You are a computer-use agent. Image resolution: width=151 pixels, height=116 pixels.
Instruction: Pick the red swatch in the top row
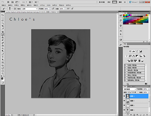124,15
